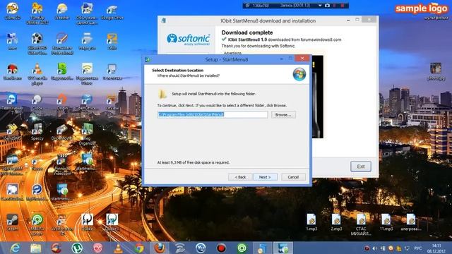The image size is (452, 254).
Task: Open VLC media player desktop shortcut
Action: point(37,73)
